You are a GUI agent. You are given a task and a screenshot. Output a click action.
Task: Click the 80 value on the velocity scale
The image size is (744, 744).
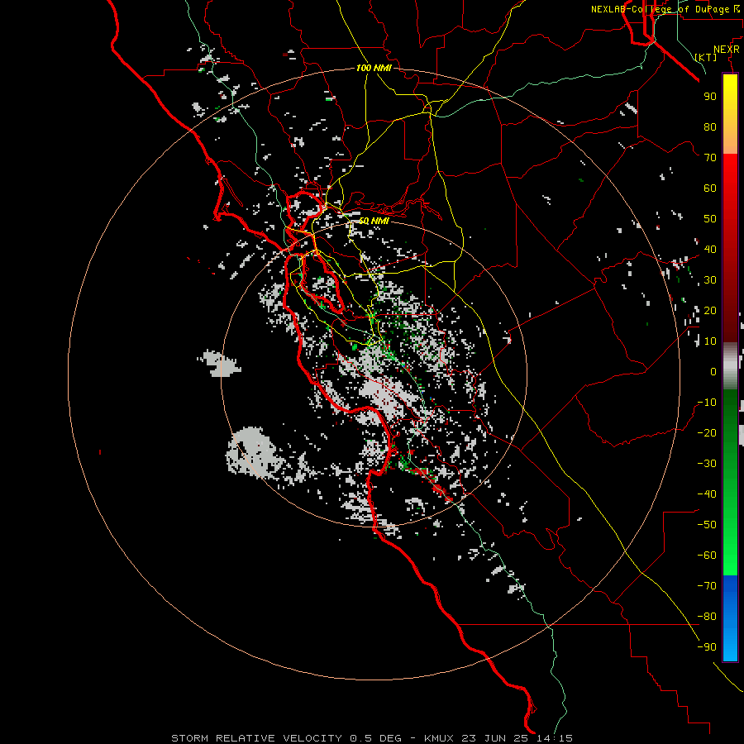click(x=710, y=126)
